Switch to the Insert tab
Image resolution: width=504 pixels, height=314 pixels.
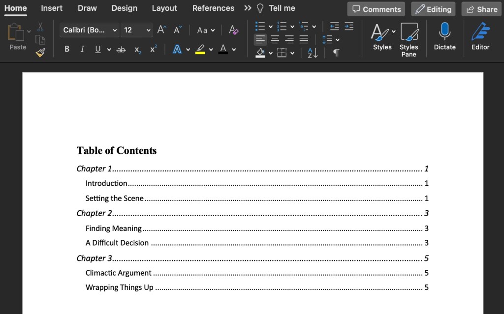(52, 8)
